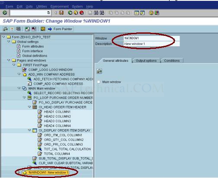Click the Customize Local Layout icon
Image resolution: width=218 pixels, height=178 pixels.
click(x=157, y=13)
